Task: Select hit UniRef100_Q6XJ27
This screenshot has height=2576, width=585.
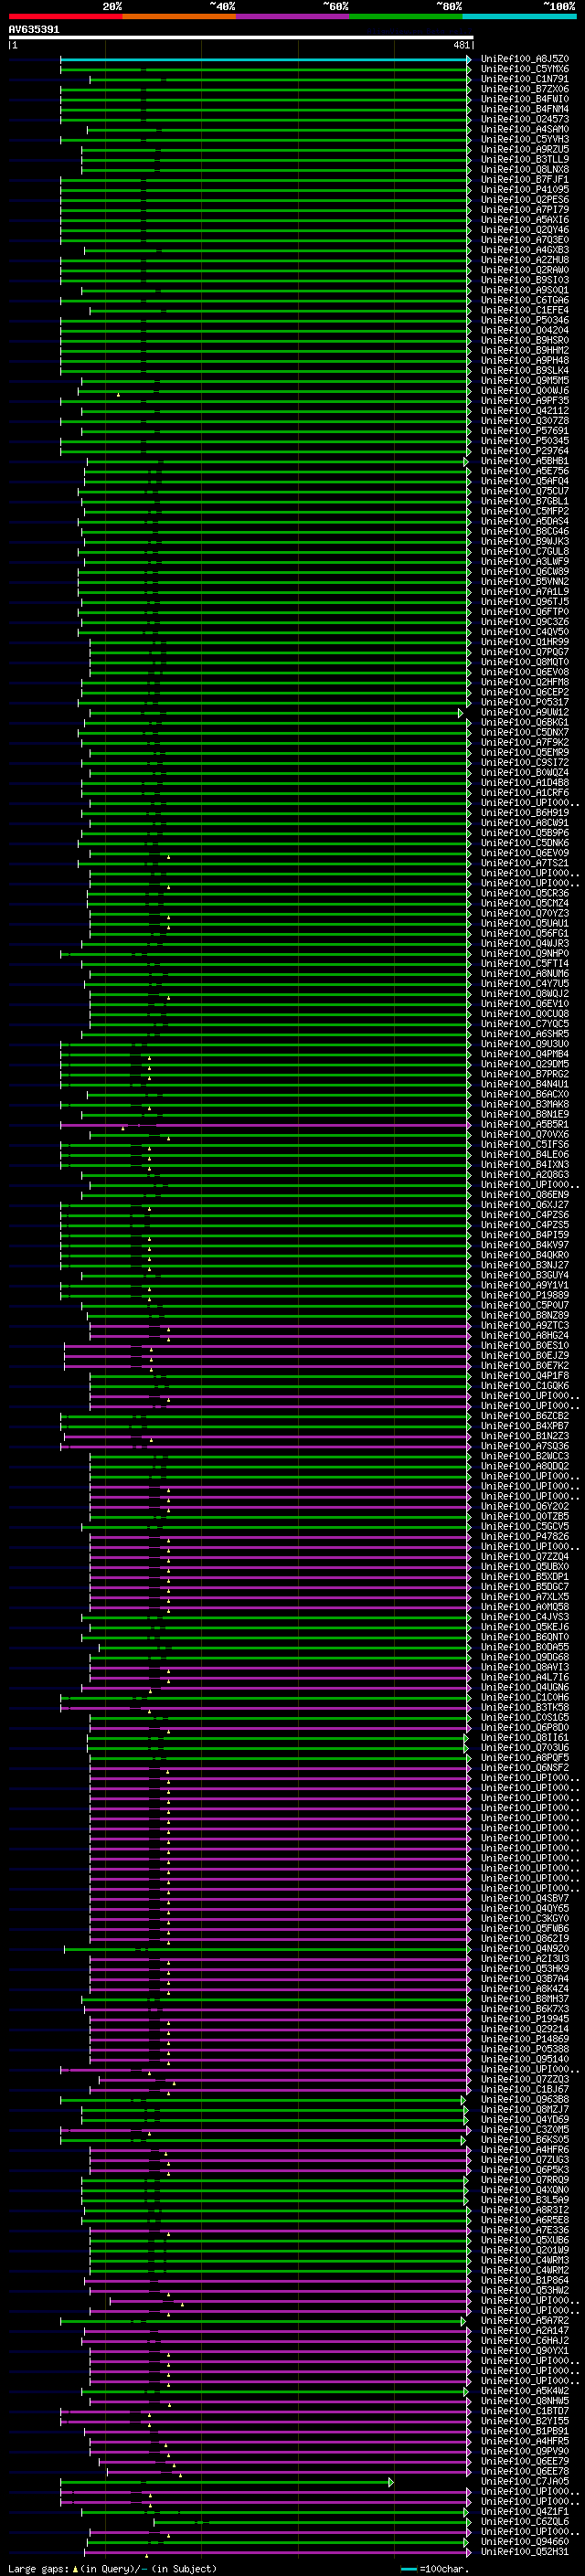Action: click(x=525, y=1205)
